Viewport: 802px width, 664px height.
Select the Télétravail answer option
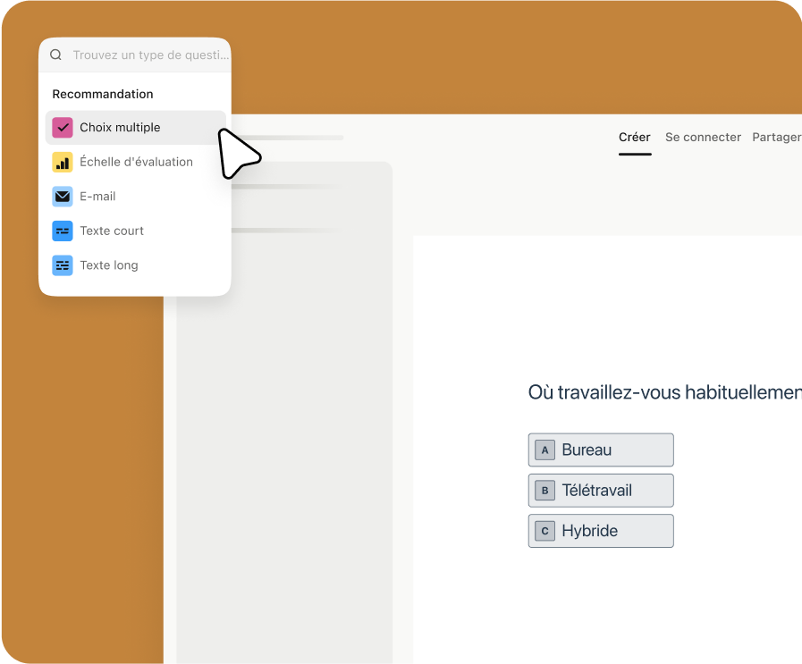coord(601,491)
